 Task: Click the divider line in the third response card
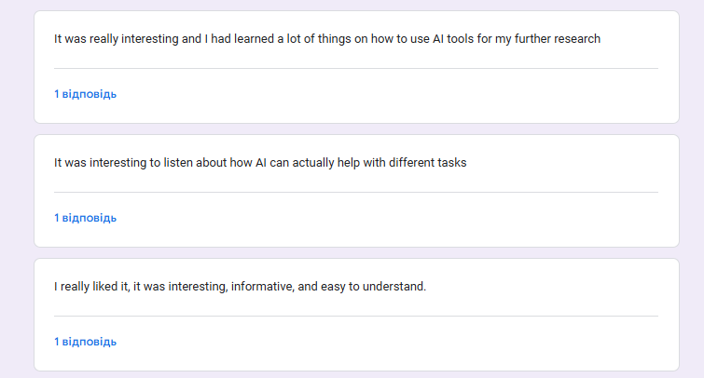[355, 317]
